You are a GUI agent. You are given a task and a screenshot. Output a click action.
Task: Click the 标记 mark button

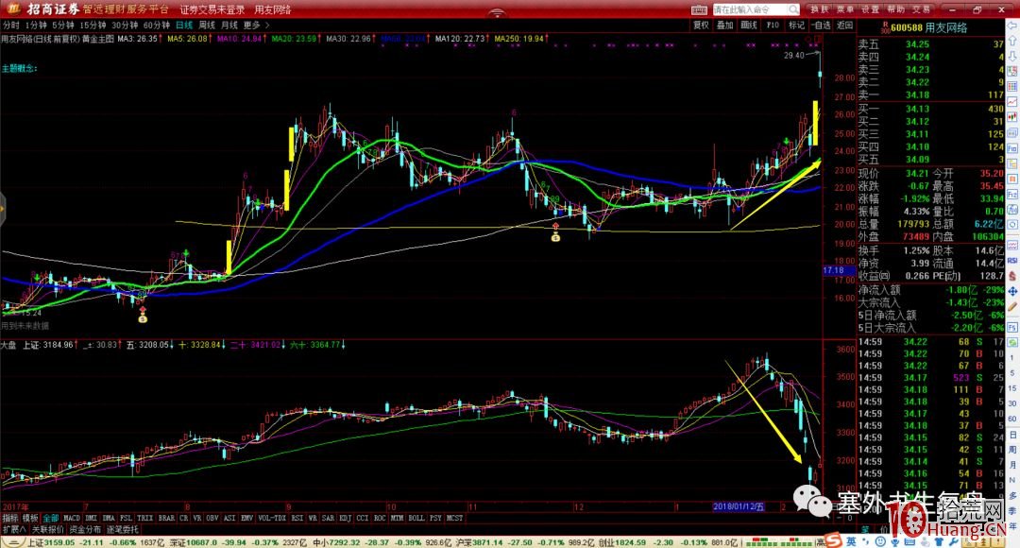pyautogui.click(x=796, y=26)
